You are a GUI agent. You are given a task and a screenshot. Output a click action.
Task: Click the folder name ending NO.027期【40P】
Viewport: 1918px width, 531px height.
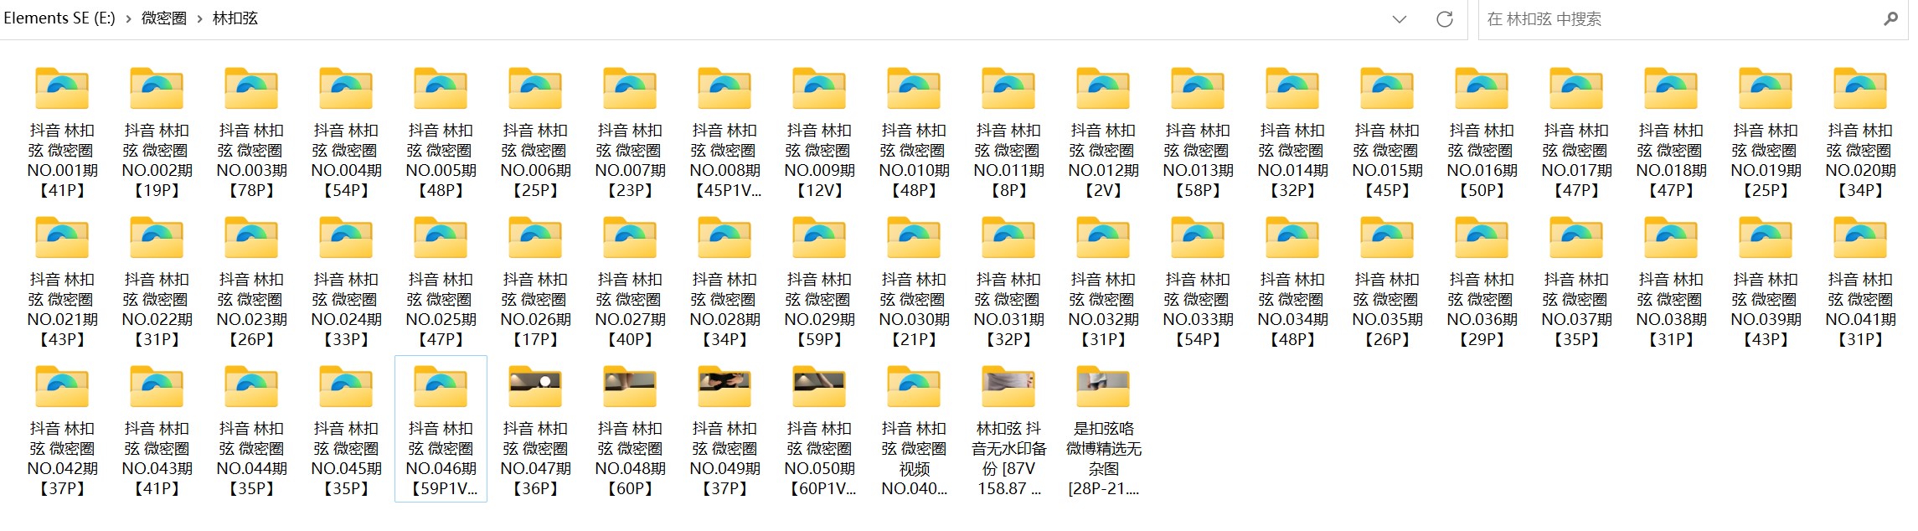(631, 310)
